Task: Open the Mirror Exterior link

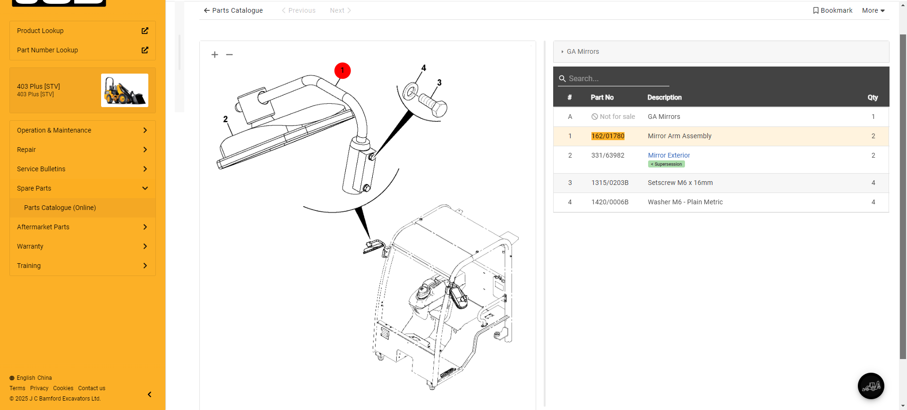Action: 668,155
